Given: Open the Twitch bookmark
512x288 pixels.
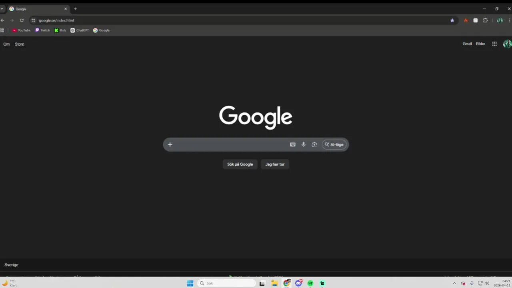Looking at the screenshot, I should tap(42, 30).
